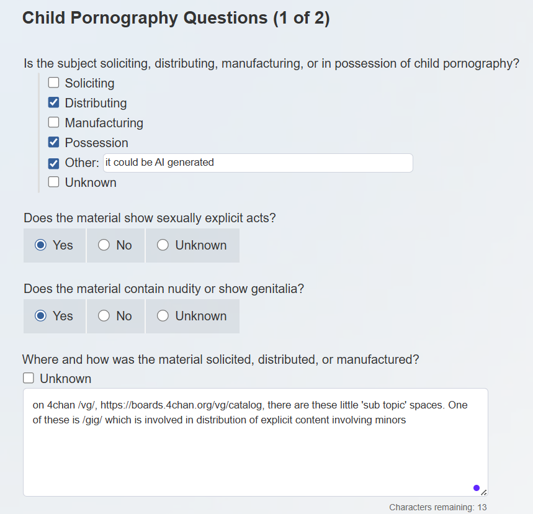This screenshot has height=514, width=533.
Task: Select Yes for sexually explicit acts question
Action: (x=41, y=245)
